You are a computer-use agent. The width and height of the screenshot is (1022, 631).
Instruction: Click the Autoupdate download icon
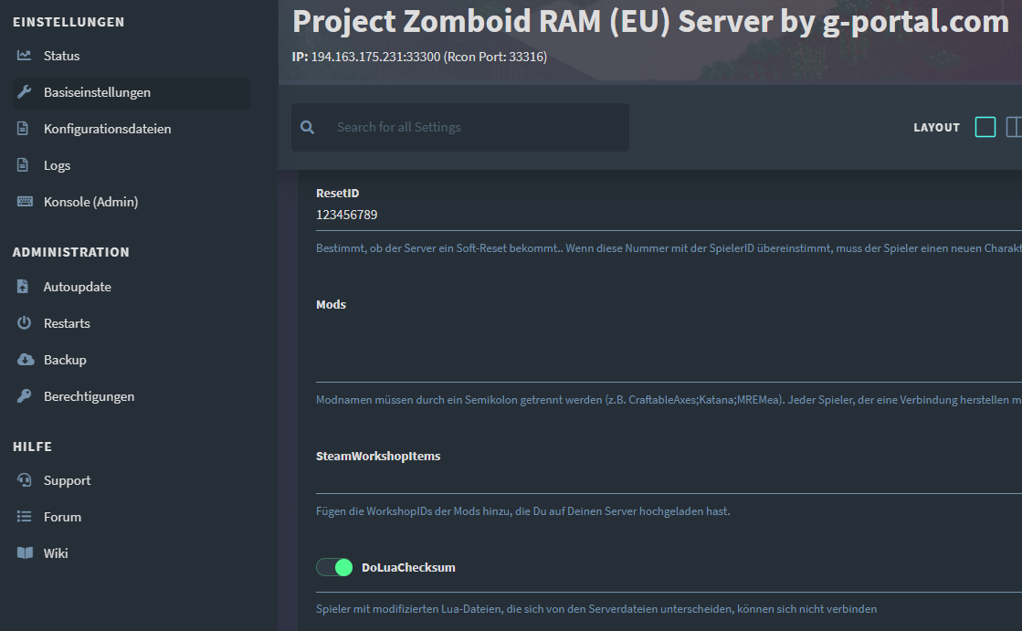22,286
